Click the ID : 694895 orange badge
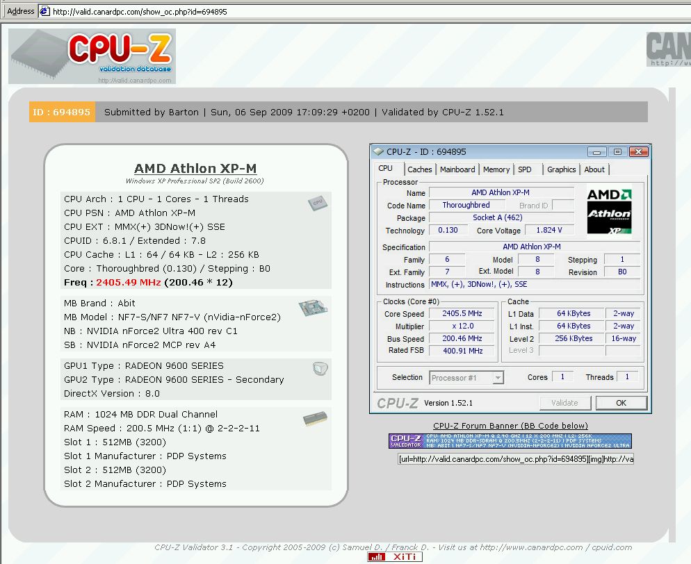 click(x=62, y=112)
